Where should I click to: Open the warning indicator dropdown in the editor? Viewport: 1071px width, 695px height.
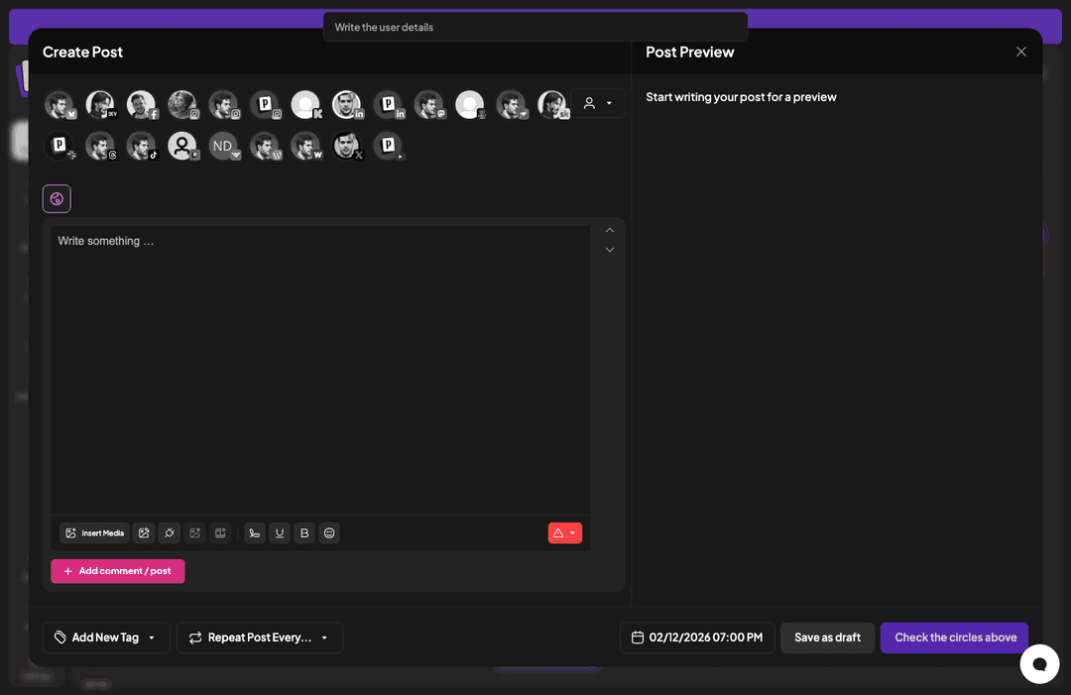pos(564,532)
